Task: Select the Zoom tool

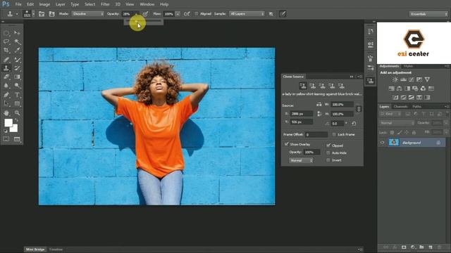Action: click(x=17, y=112)
